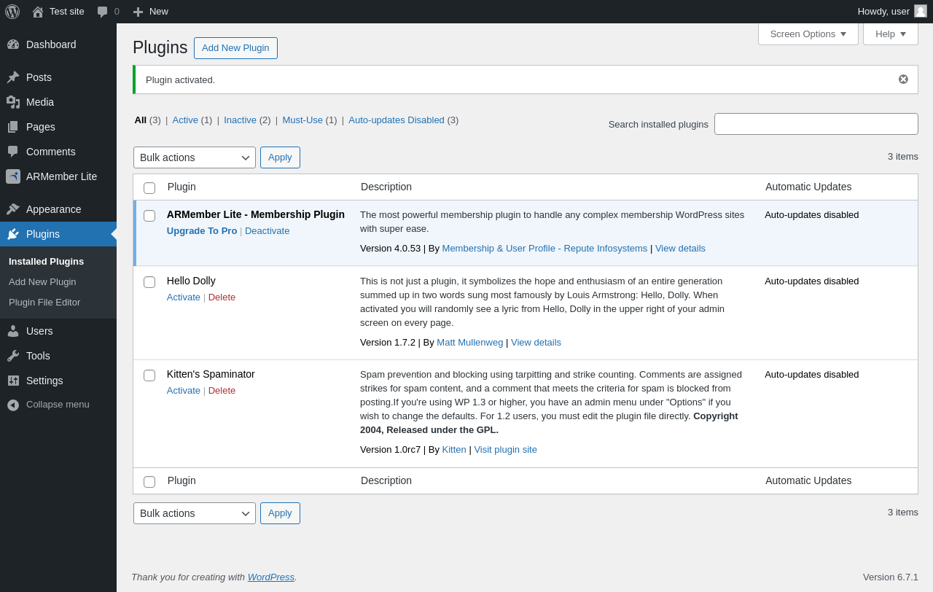The height and width of the screenshot is (592, 933).
Task: Open Dashboard from the sidebar menu
Action: 58,44
